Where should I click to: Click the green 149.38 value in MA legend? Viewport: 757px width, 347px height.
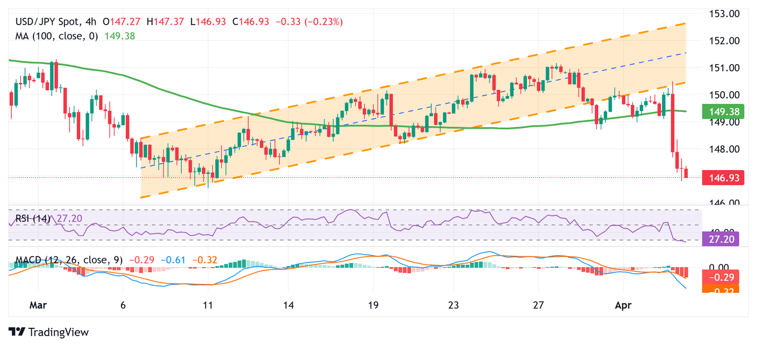[120, 35]
